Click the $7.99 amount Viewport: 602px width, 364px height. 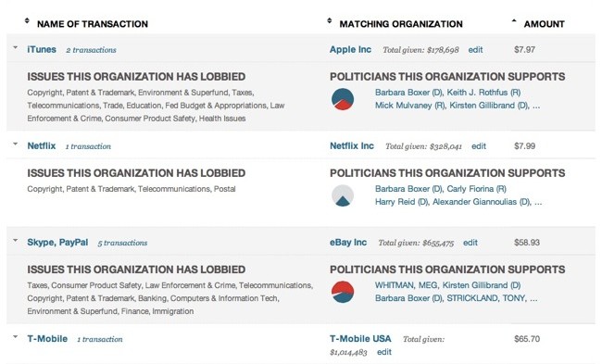pos(524,146)
